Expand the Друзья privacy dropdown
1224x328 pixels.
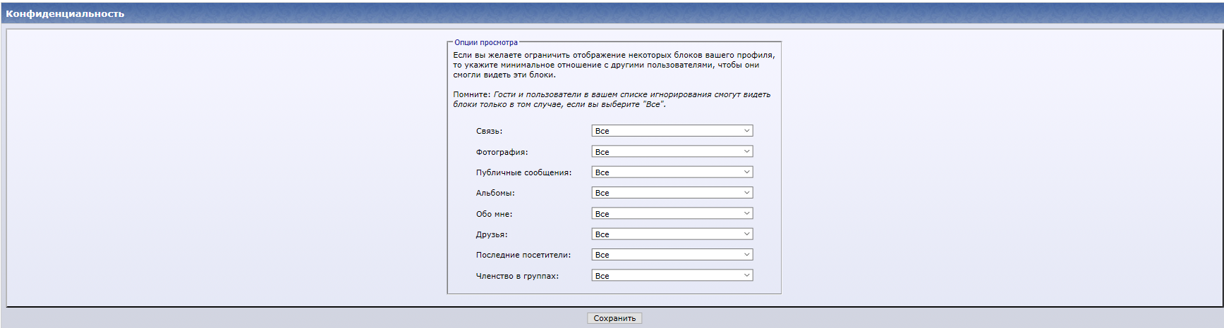click(672, 234)
